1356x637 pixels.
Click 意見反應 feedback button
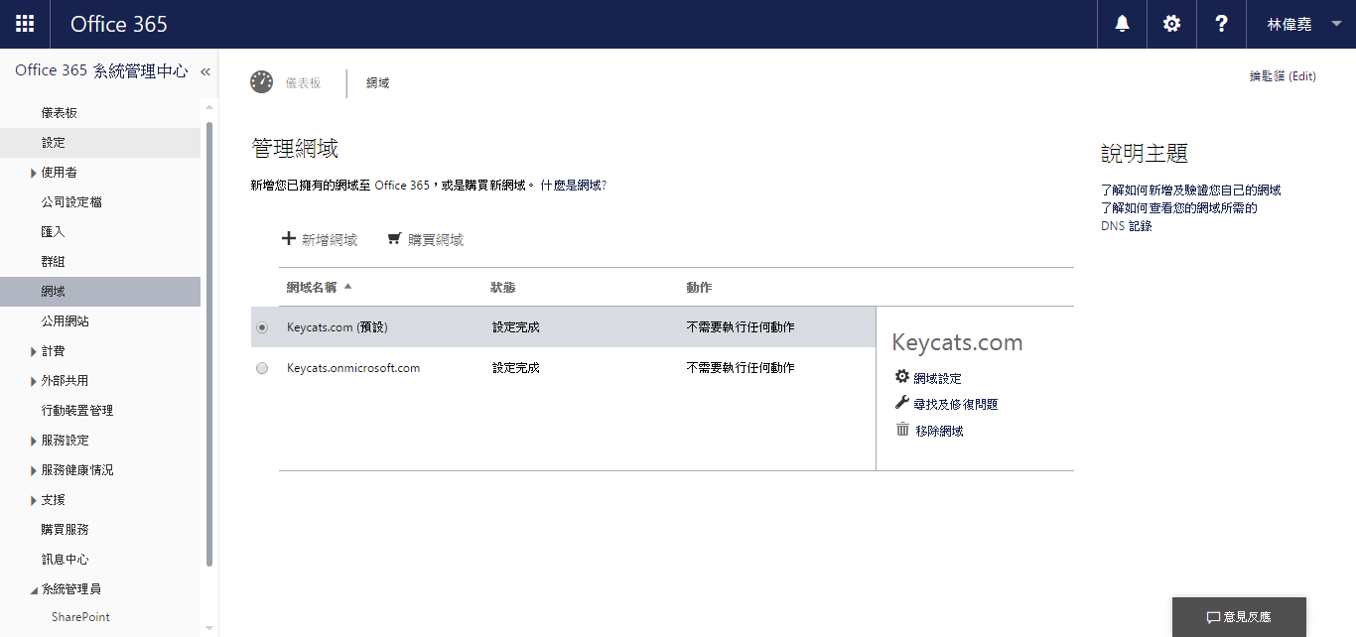click(1239, 617)
